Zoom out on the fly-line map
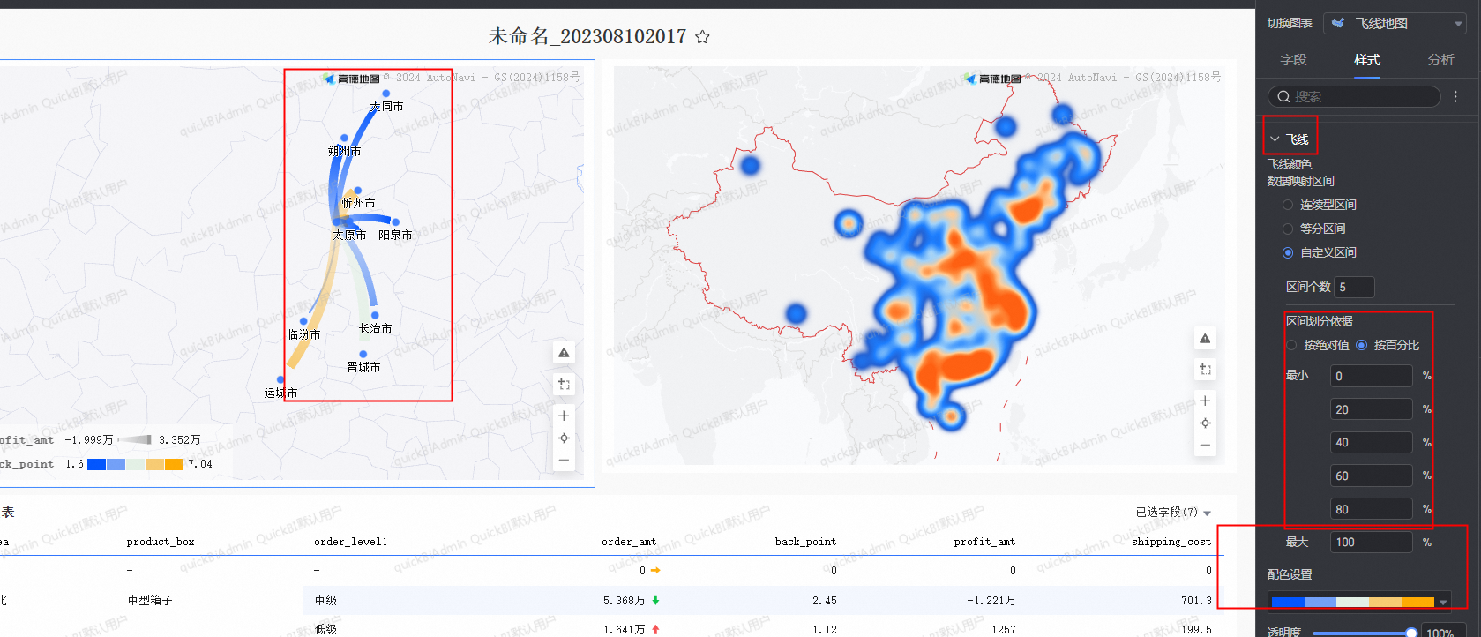 [564, 460]
